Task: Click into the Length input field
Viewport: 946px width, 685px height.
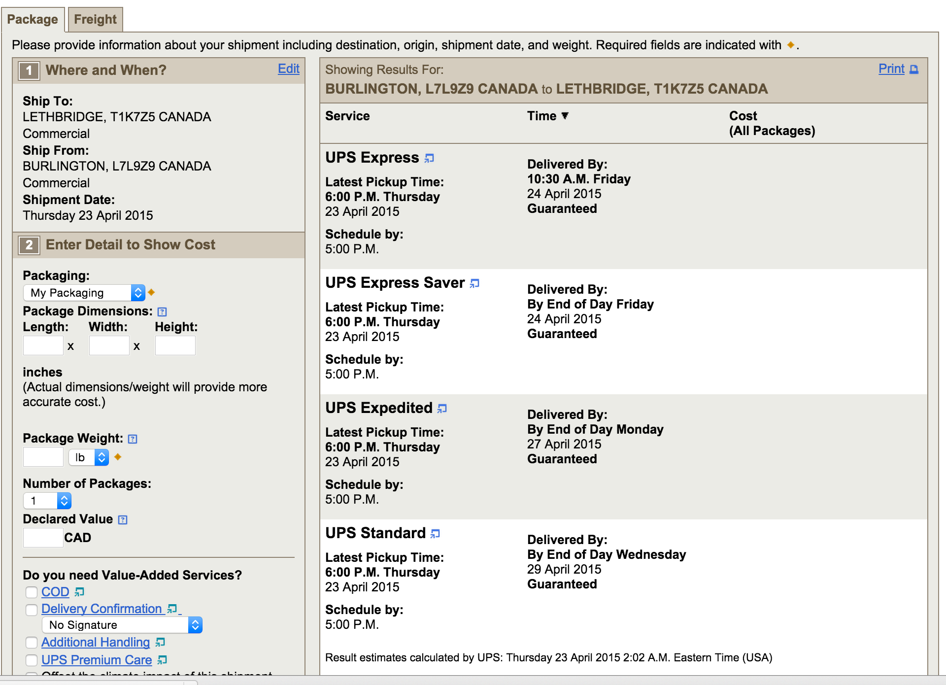Action: (x=43, y=345)
